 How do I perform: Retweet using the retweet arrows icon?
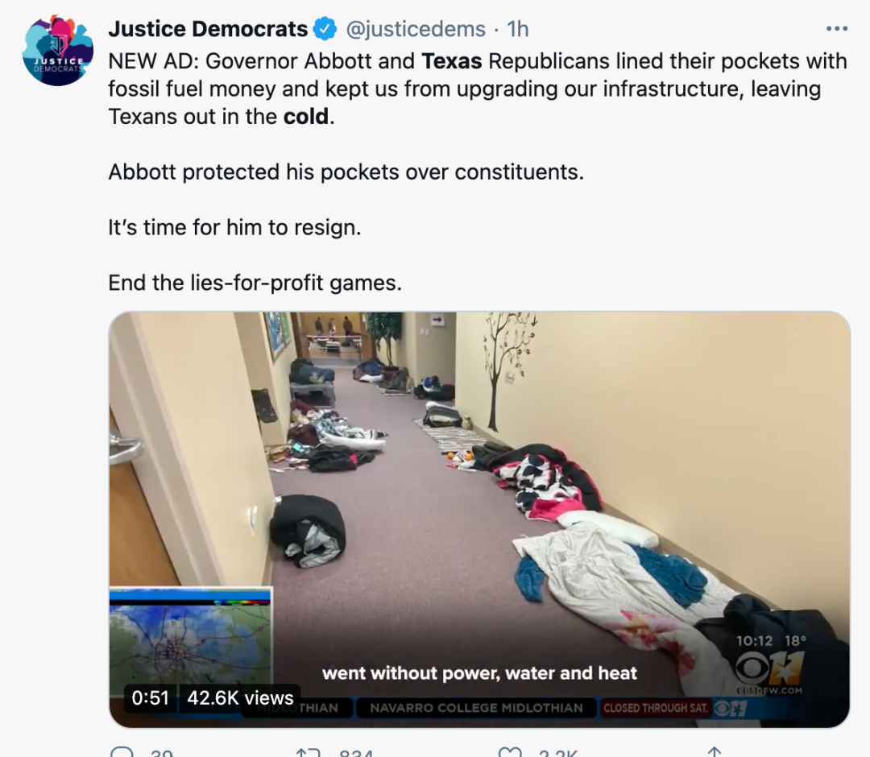click(309, 752)
